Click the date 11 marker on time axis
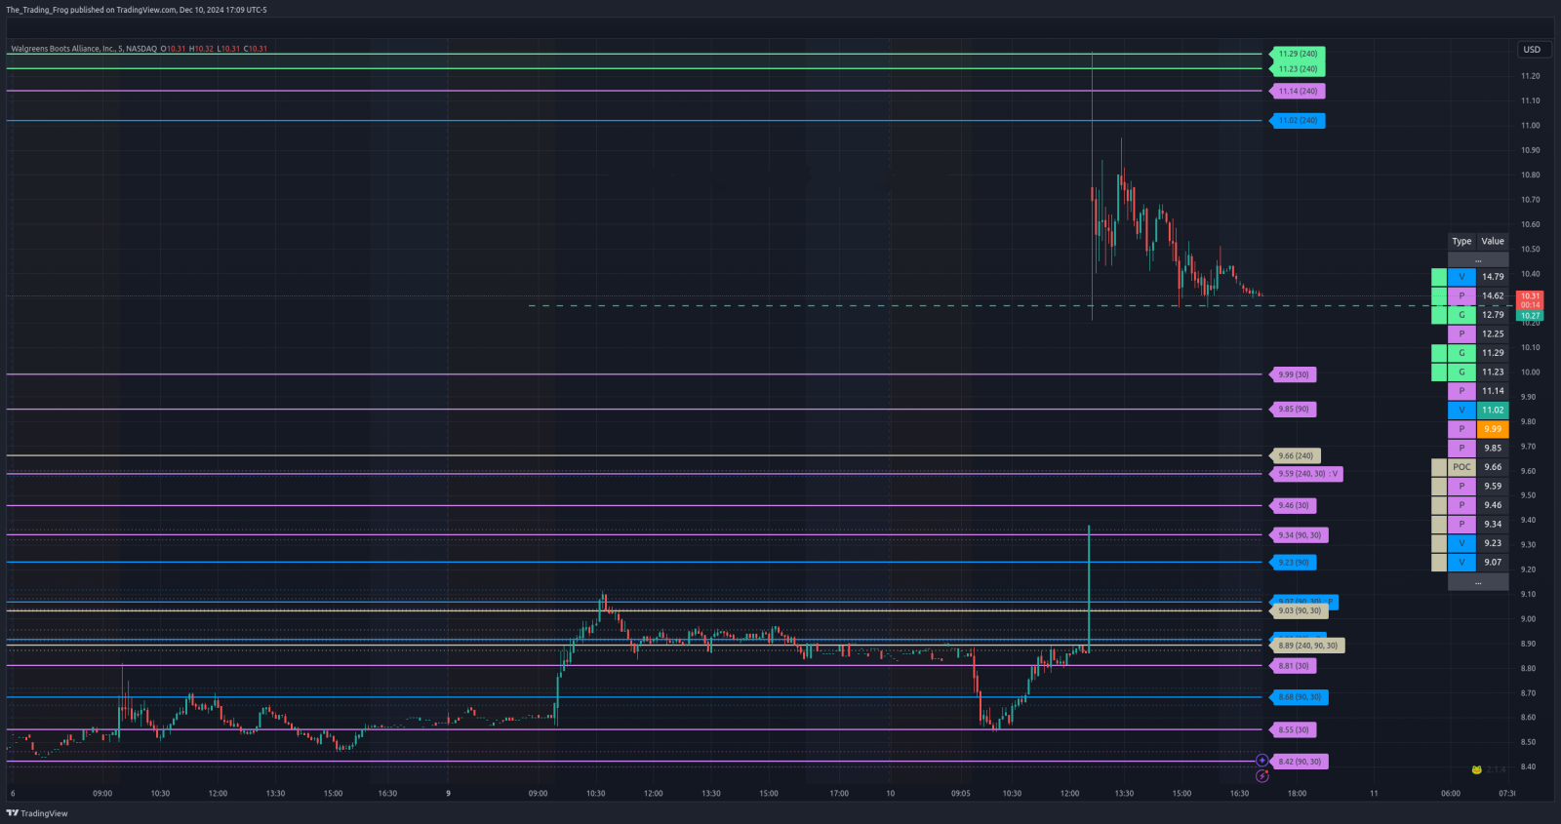The height and width of the screenshot is (824, 1561). click(1374, 794)
